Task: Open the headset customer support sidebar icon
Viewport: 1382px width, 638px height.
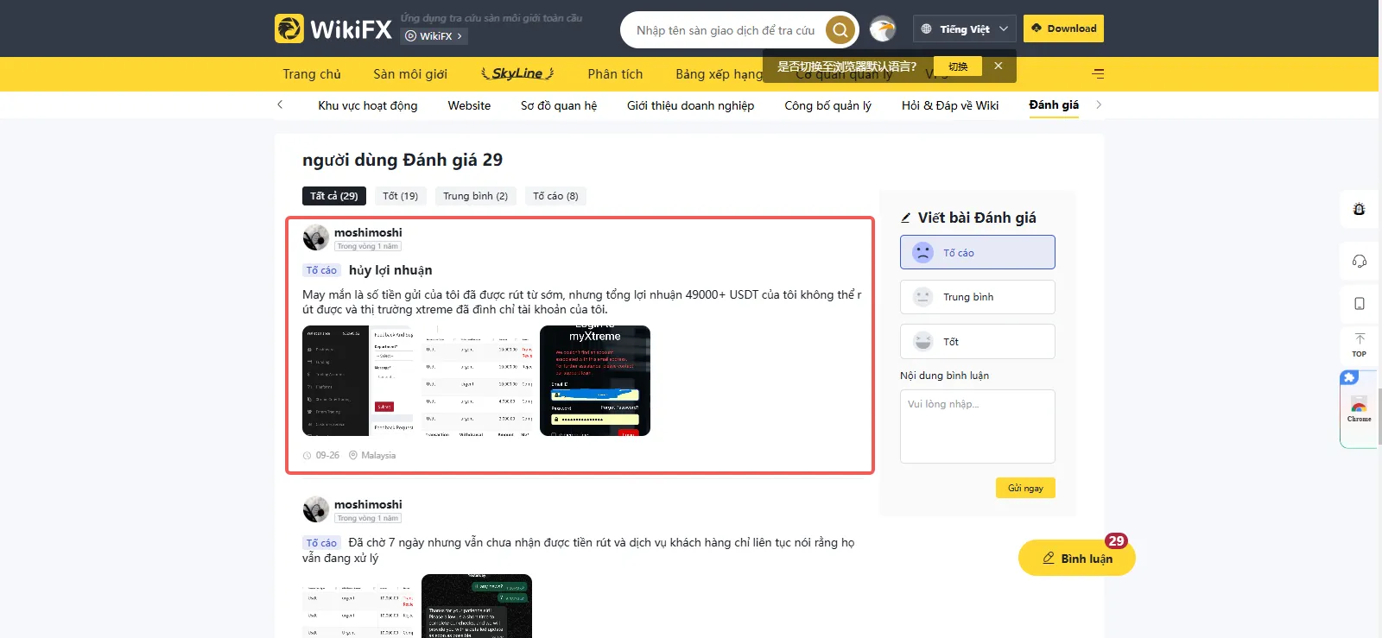Action: (1360, 261)
